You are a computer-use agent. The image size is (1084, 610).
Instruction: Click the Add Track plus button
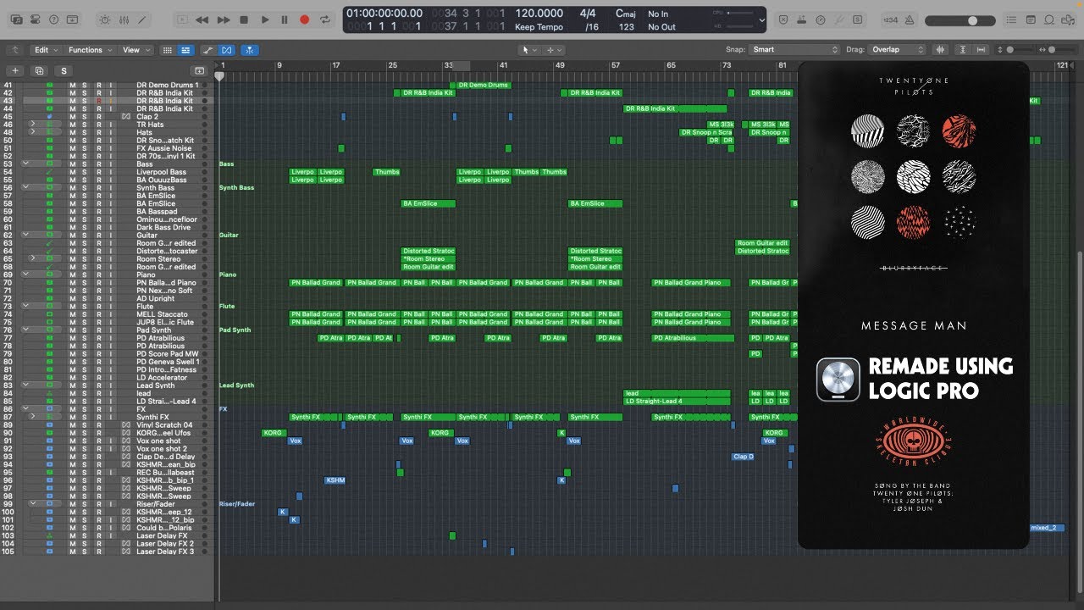tap(15, 71)
